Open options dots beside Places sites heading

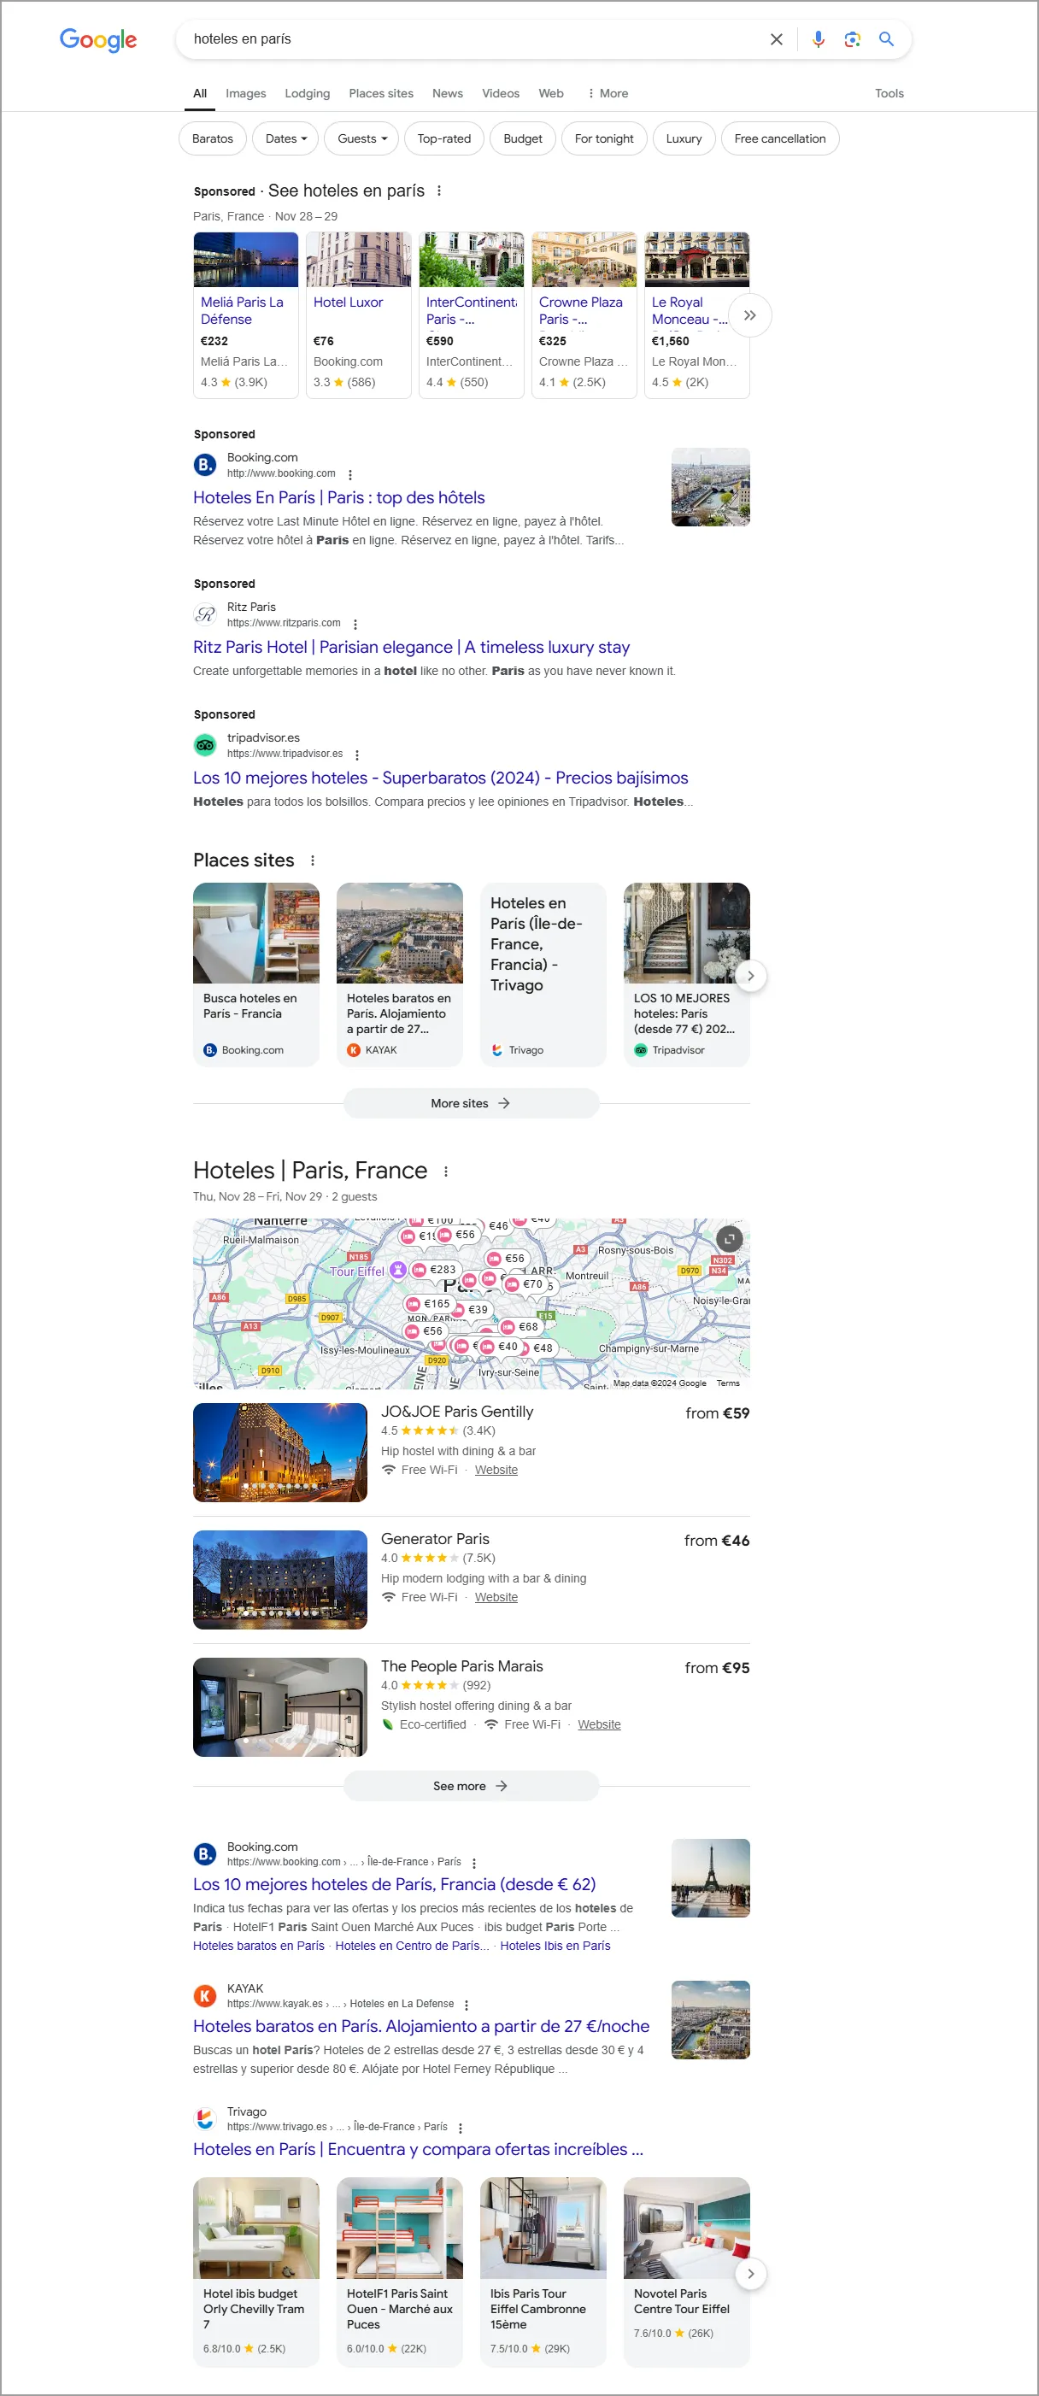point(313,860)
